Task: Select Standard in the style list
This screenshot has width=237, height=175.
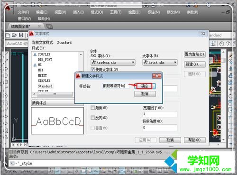Action: tap(45, 86)
